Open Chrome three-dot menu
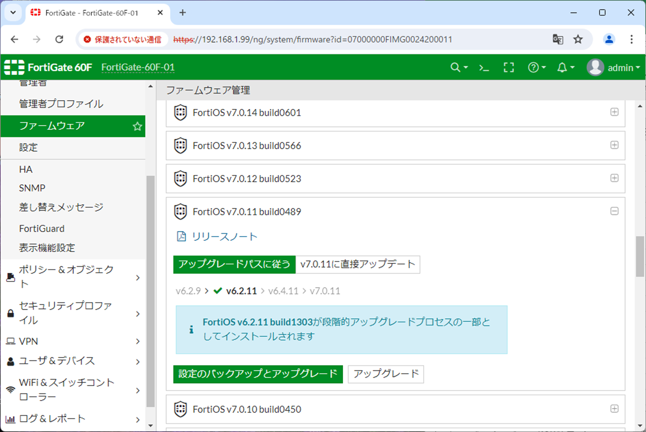 631,39
